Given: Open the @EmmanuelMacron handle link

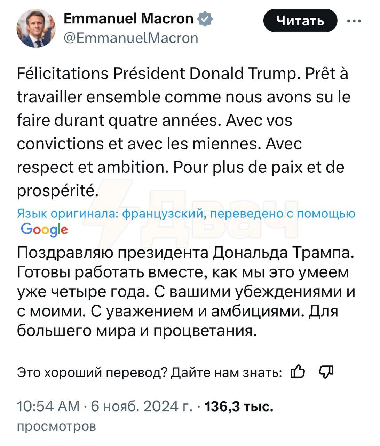Looking at the screenshot, I should pos(131,38).
